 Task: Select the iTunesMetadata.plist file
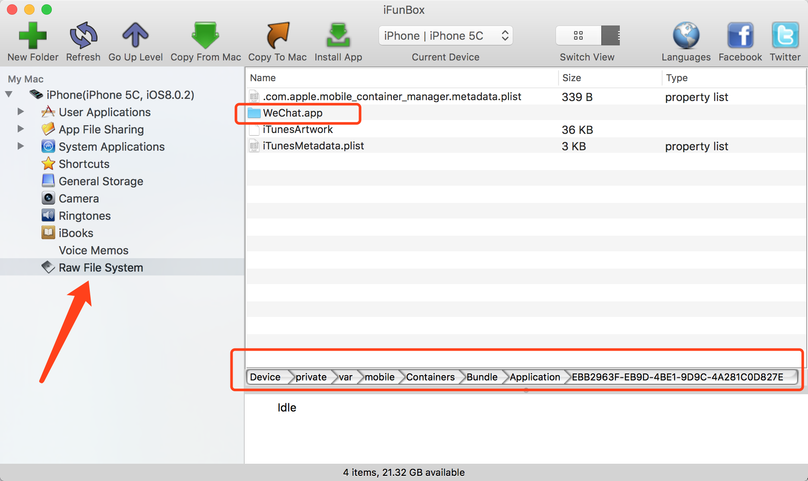pyautogui.click(x=313, y=146)
